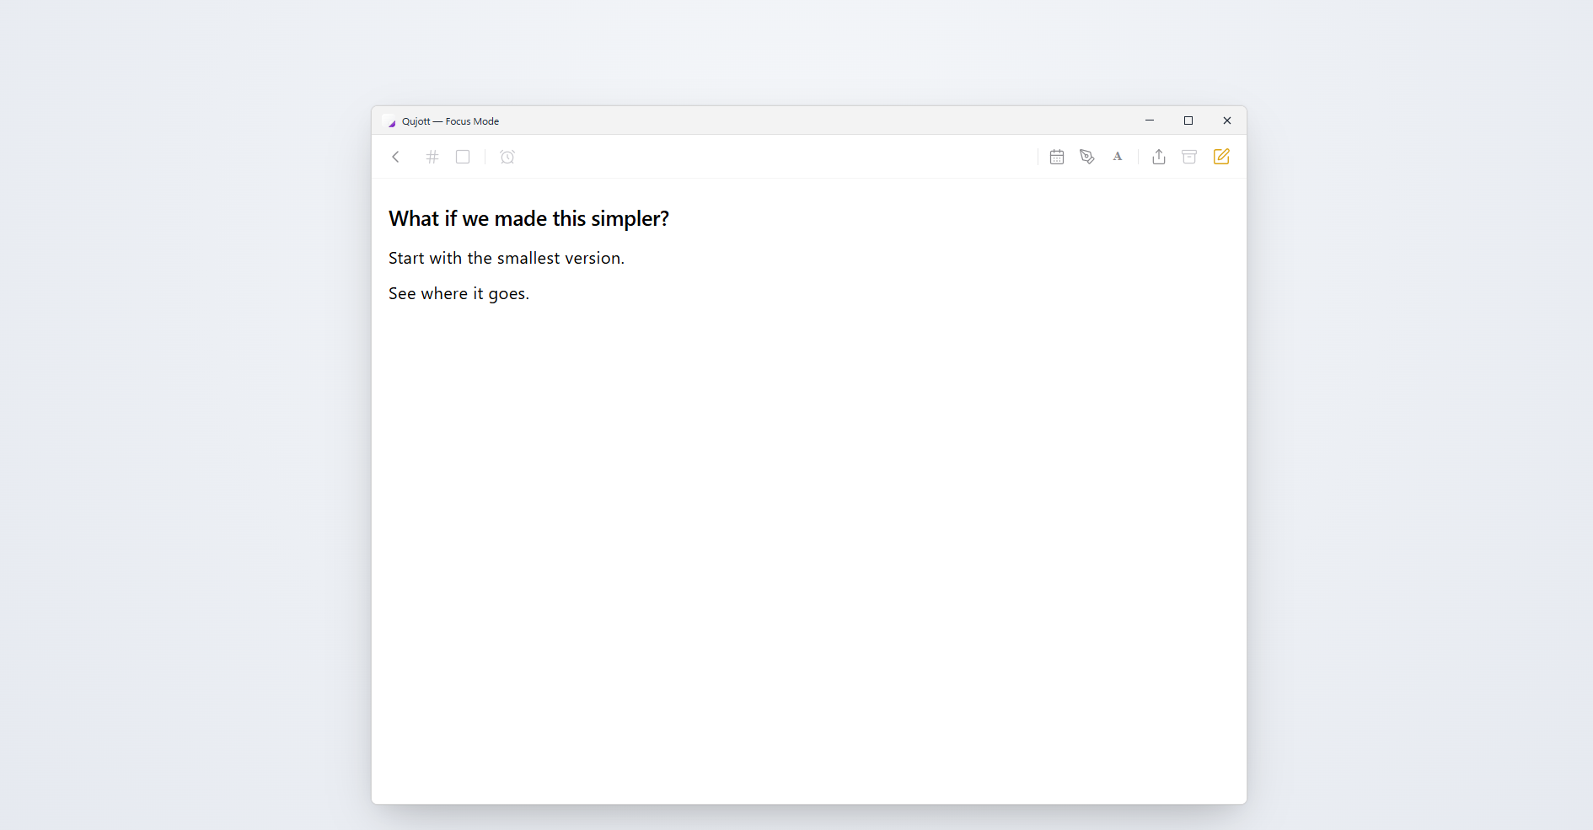Viewport: 1593px width, 830px height.
Task: Minimize the Qujott Focus Mode window
Action: pos(1150,120)
